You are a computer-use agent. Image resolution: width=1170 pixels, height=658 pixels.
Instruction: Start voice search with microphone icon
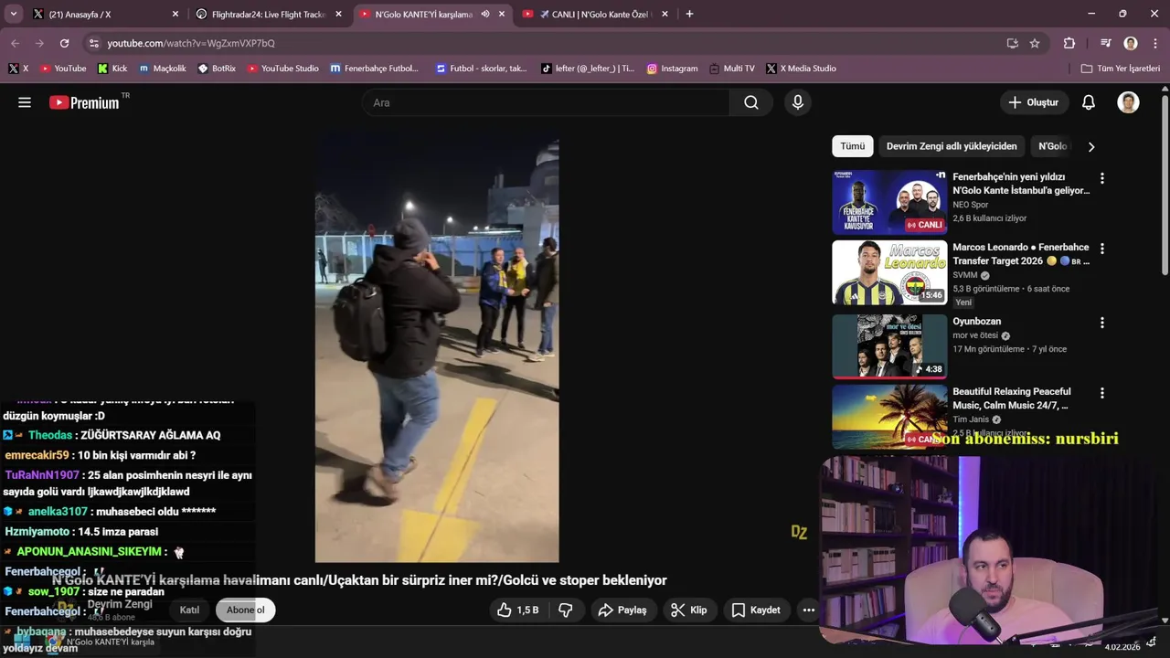[798, 102]
